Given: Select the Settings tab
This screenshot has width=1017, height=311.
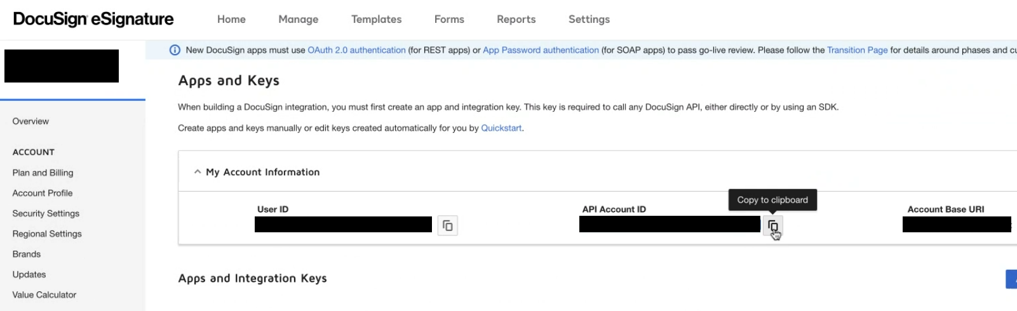Looking at the screenshot, I should pos(589,20).
